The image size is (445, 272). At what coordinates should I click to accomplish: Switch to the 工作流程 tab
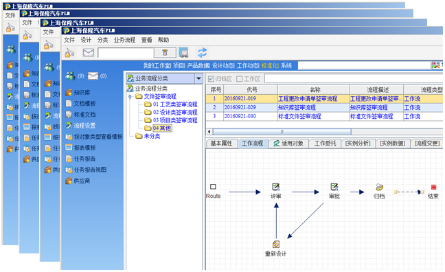tap(252, 144)
